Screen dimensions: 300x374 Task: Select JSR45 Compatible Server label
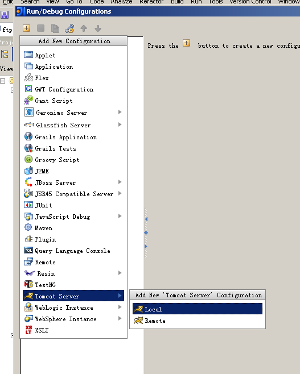[x=74, y=194]
